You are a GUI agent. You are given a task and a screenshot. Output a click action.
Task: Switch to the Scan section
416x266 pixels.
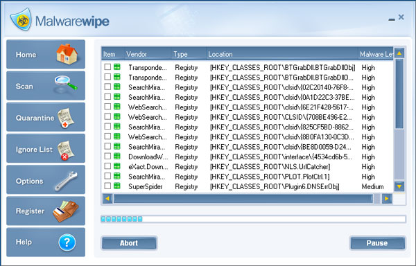tap(46, 86)
